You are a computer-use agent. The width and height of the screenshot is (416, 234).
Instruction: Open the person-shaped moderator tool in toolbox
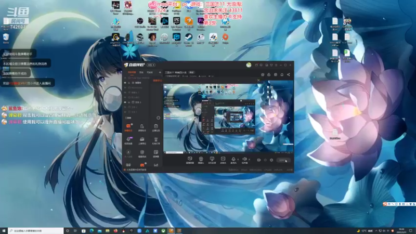pos(142,127)
